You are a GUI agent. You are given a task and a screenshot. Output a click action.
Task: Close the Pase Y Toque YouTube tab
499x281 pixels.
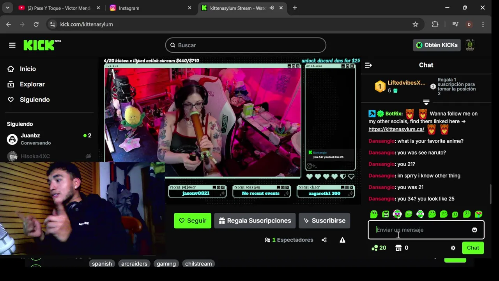(98, 8)
